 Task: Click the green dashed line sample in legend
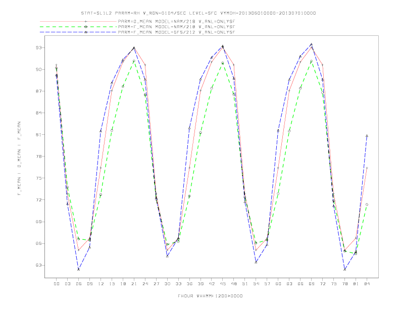[78, 27]
